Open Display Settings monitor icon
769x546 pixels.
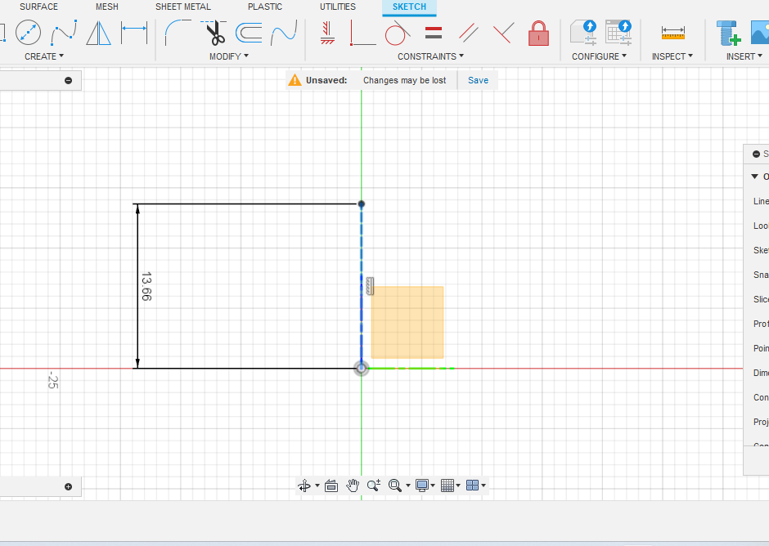coord(422,486)
